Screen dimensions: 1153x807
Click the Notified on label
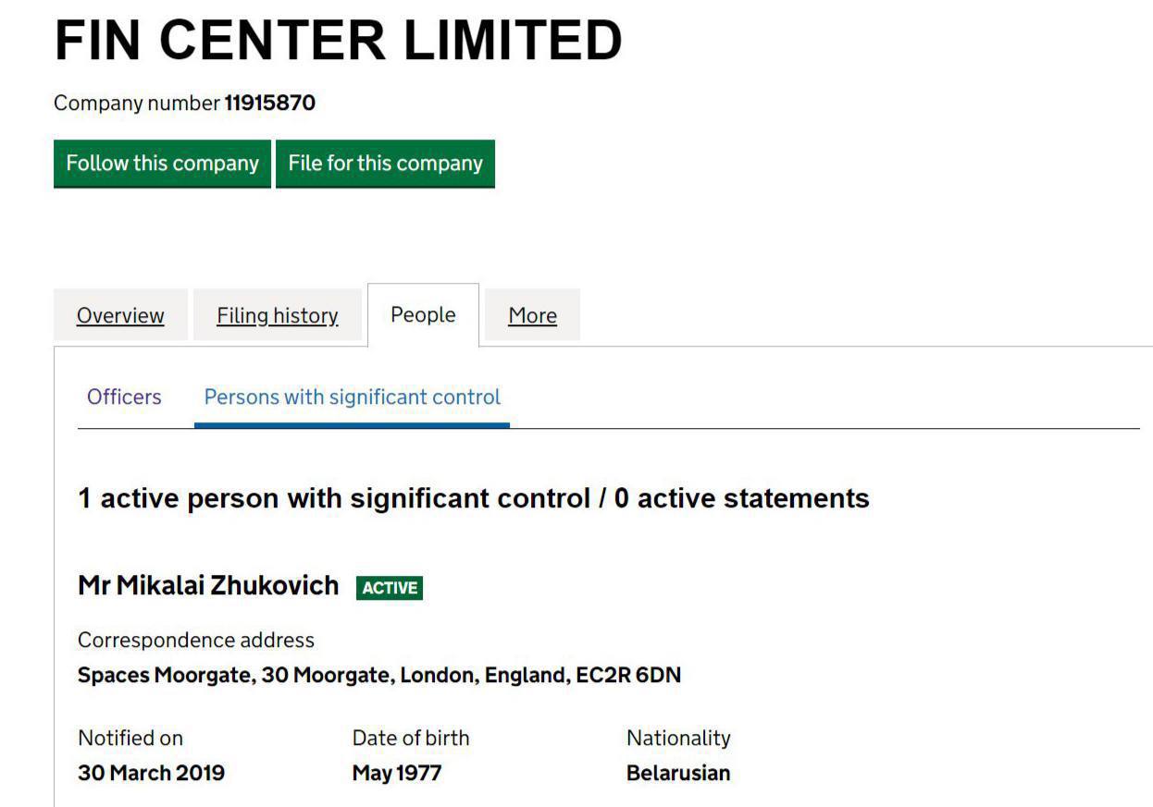[130, 738]
